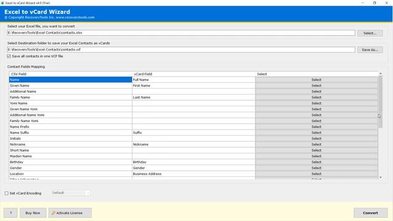
Task: Click the First Name vCard field cell
Action: click(x=193, y=86)
